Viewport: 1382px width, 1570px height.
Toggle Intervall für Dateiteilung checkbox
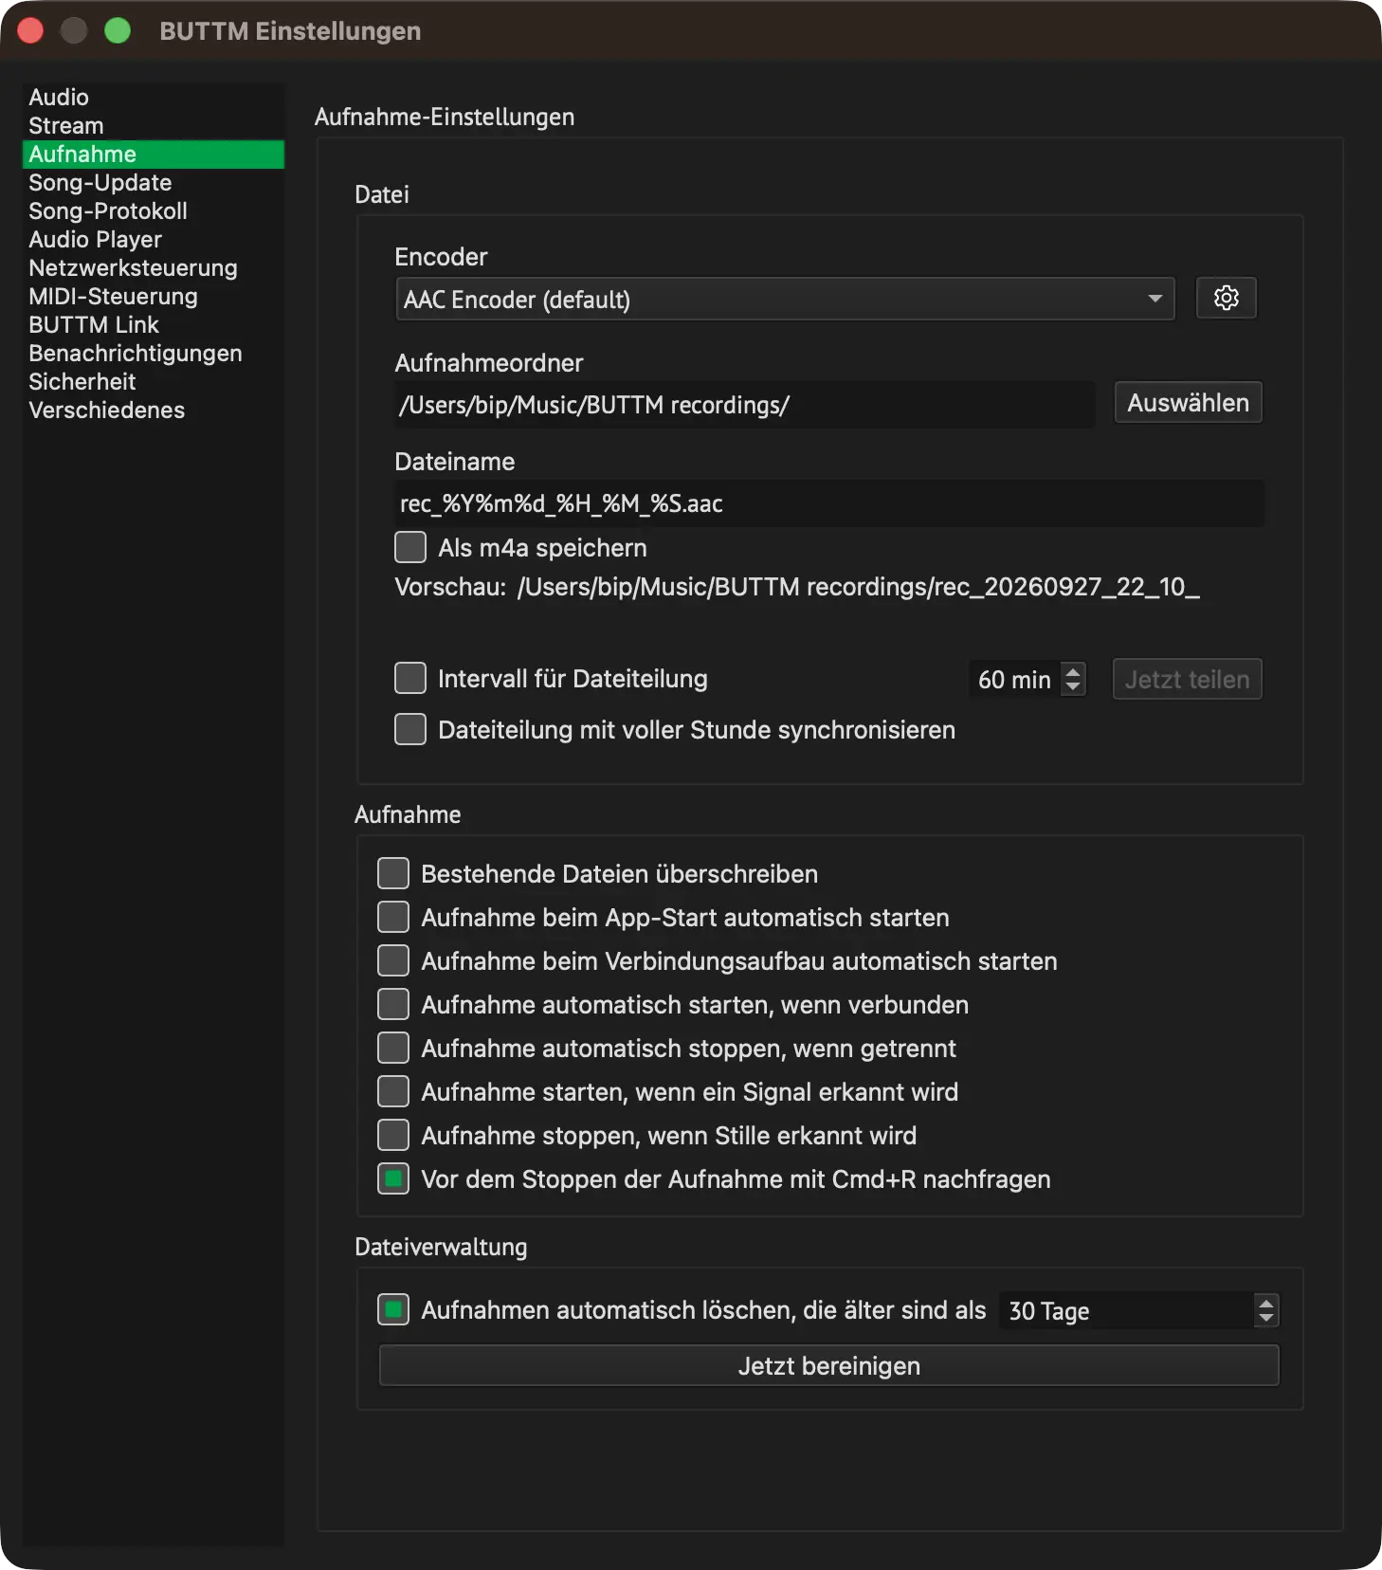pyautogui.click(x=410, y=678)
